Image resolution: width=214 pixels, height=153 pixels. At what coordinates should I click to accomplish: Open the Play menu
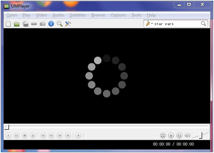(x=26, y=15)
